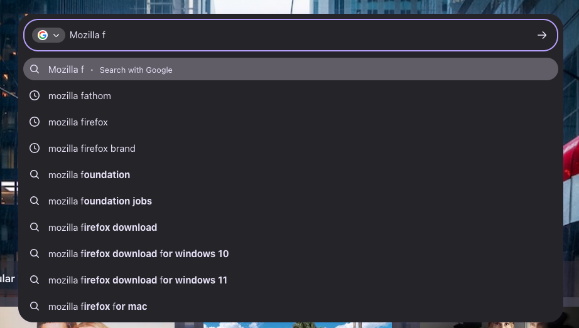This screenshot has width=579, height=328.
Task: Select the "mozilla firefox download" suggestion
Action: 291,227
